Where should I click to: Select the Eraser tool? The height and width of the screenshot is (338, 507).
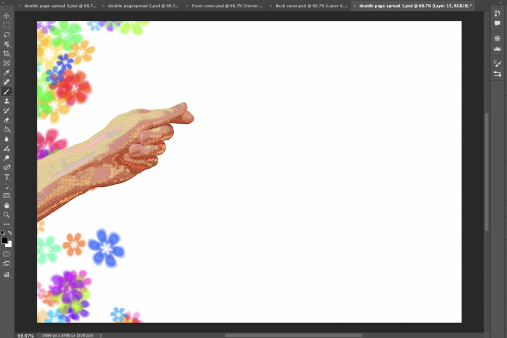pos(7,120)
